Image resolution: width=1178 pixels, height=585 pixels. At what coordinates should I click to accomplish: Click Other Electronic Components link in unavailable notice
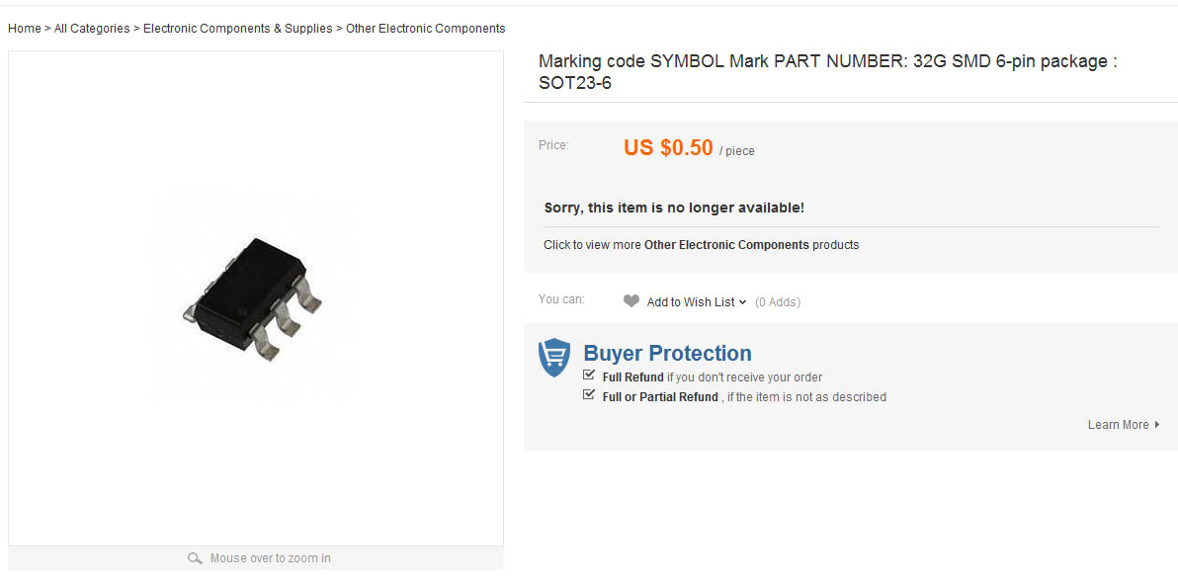tap(726, 245)
